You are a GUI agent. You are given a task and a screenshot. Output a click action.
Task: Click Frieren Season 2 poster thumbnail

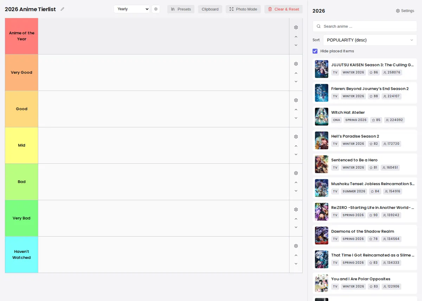coord(321,93)
